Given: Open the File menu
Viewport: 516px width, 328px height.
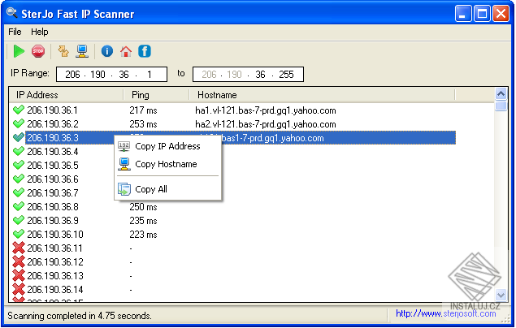Looking at the screenshot, I should coord(15,32).
